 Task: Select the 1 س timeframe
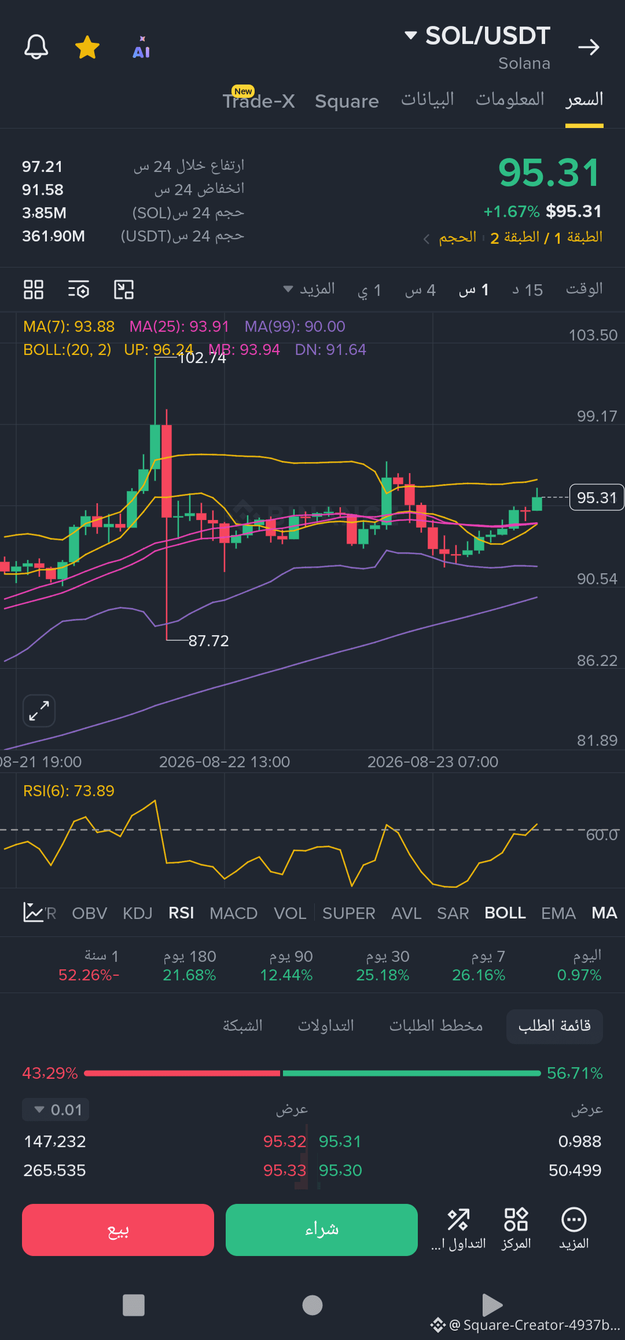[474, 290]
